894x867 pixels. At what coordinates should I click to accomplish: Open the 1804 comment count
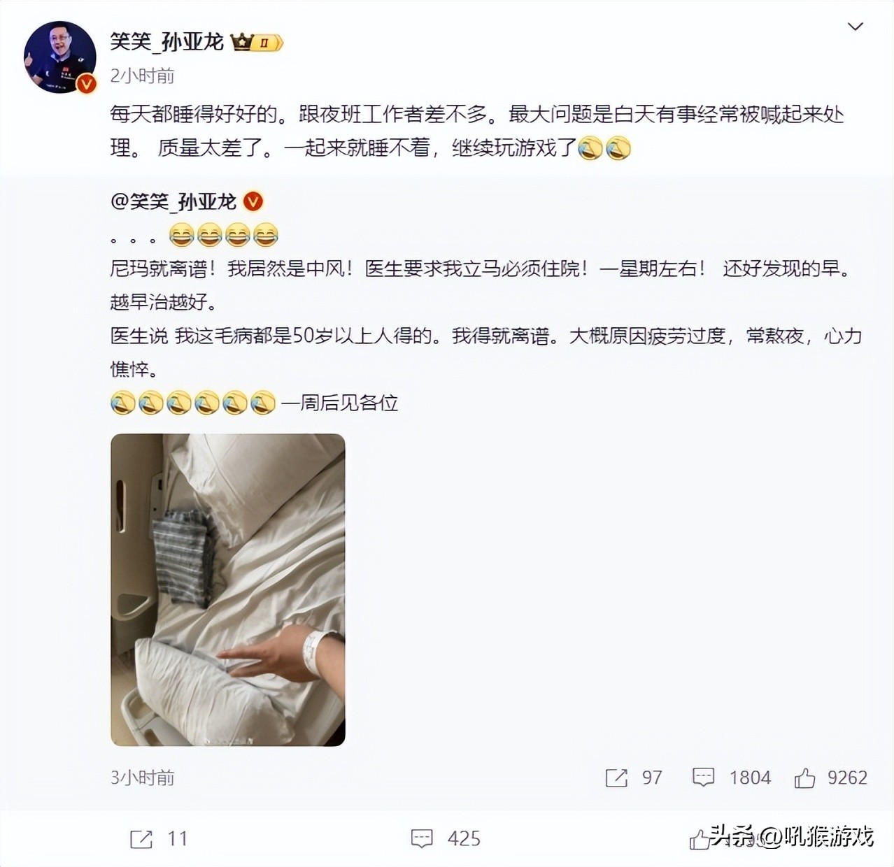coord(750,778)
